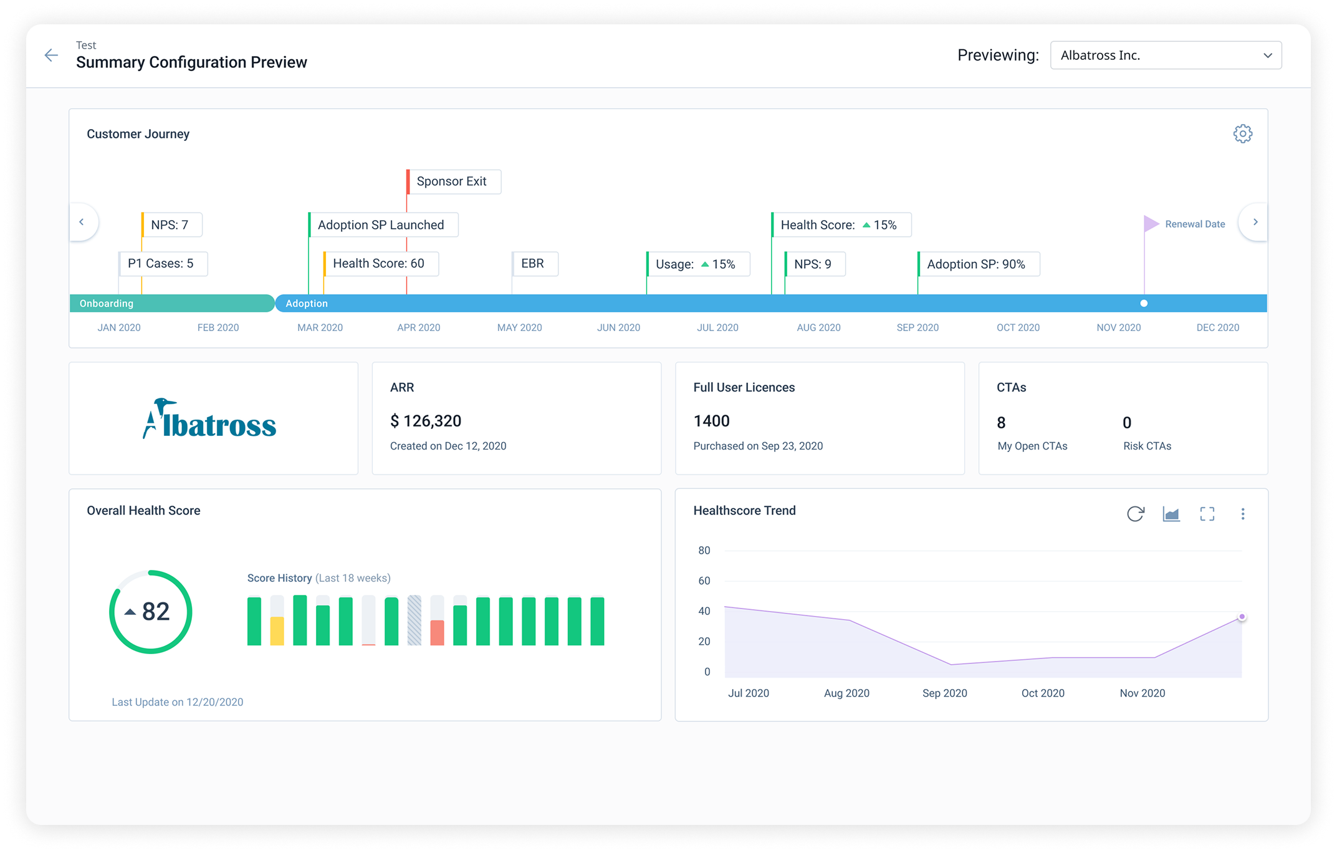Click the Albatross logo card

[x=213, y=418]
